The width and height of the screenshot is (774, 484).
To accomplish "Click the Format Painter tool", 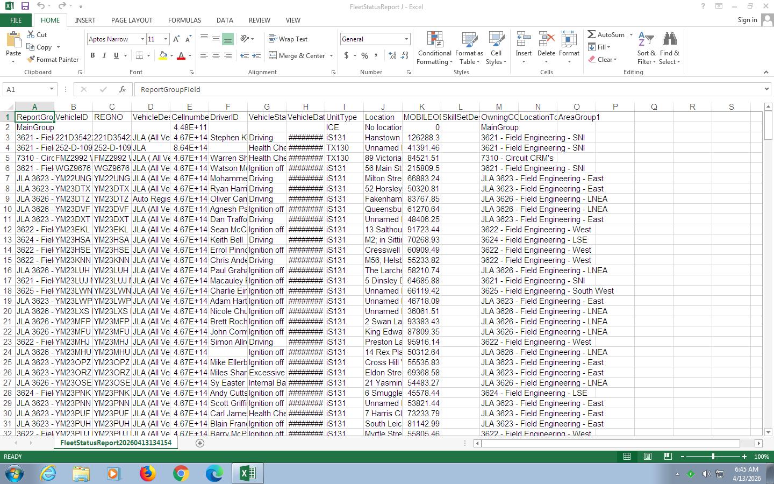I will [x=53, y=60].
